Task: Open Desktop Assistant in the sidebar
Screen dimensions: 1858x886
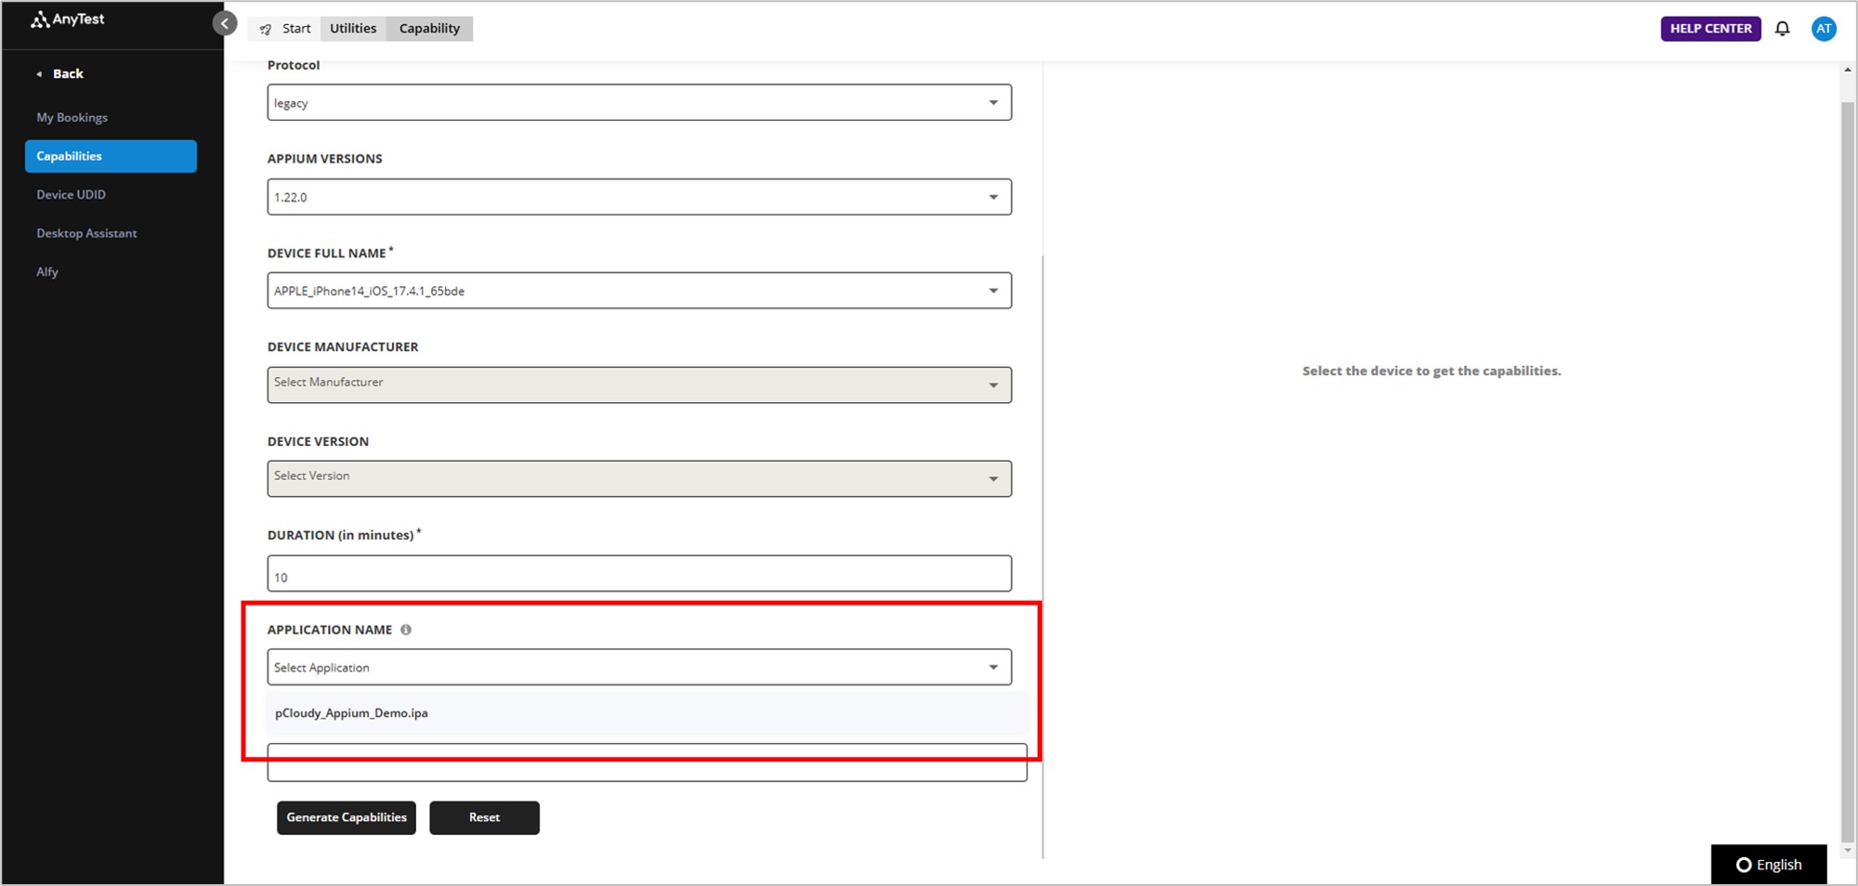Action: (86, 233)
